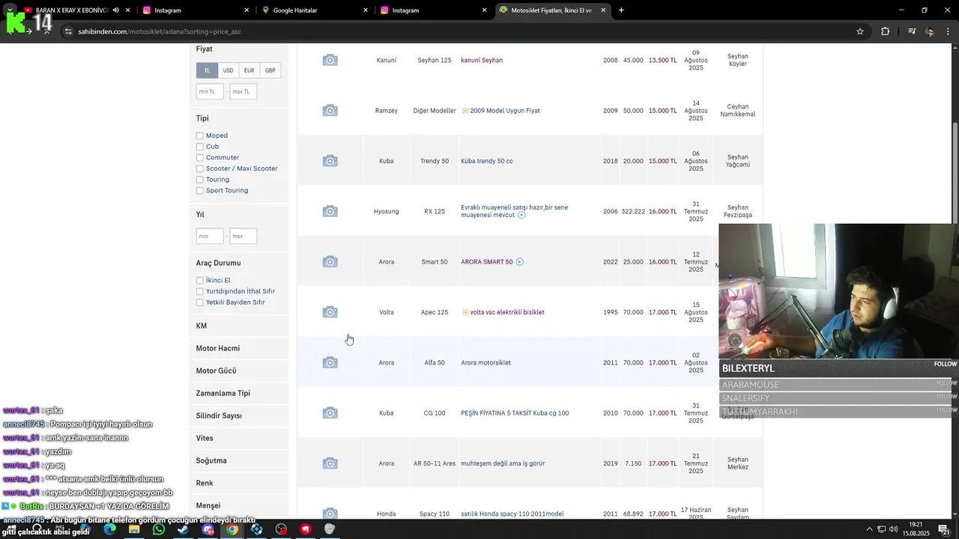The width and height of the screenshot is (959, 539).
Task: Open 'satılık Honda spacy 110 2011model' listing
Action: (512, 514)
